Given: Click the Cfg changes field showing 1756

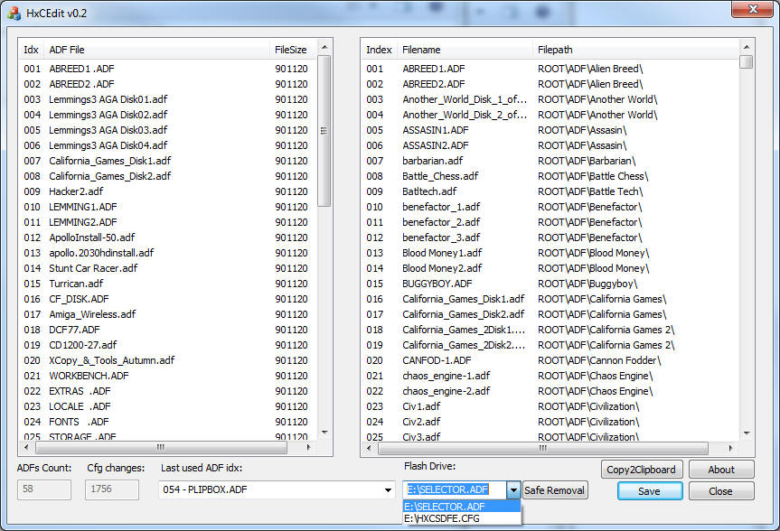Looking at the screenshot, I should click(112, 489).
